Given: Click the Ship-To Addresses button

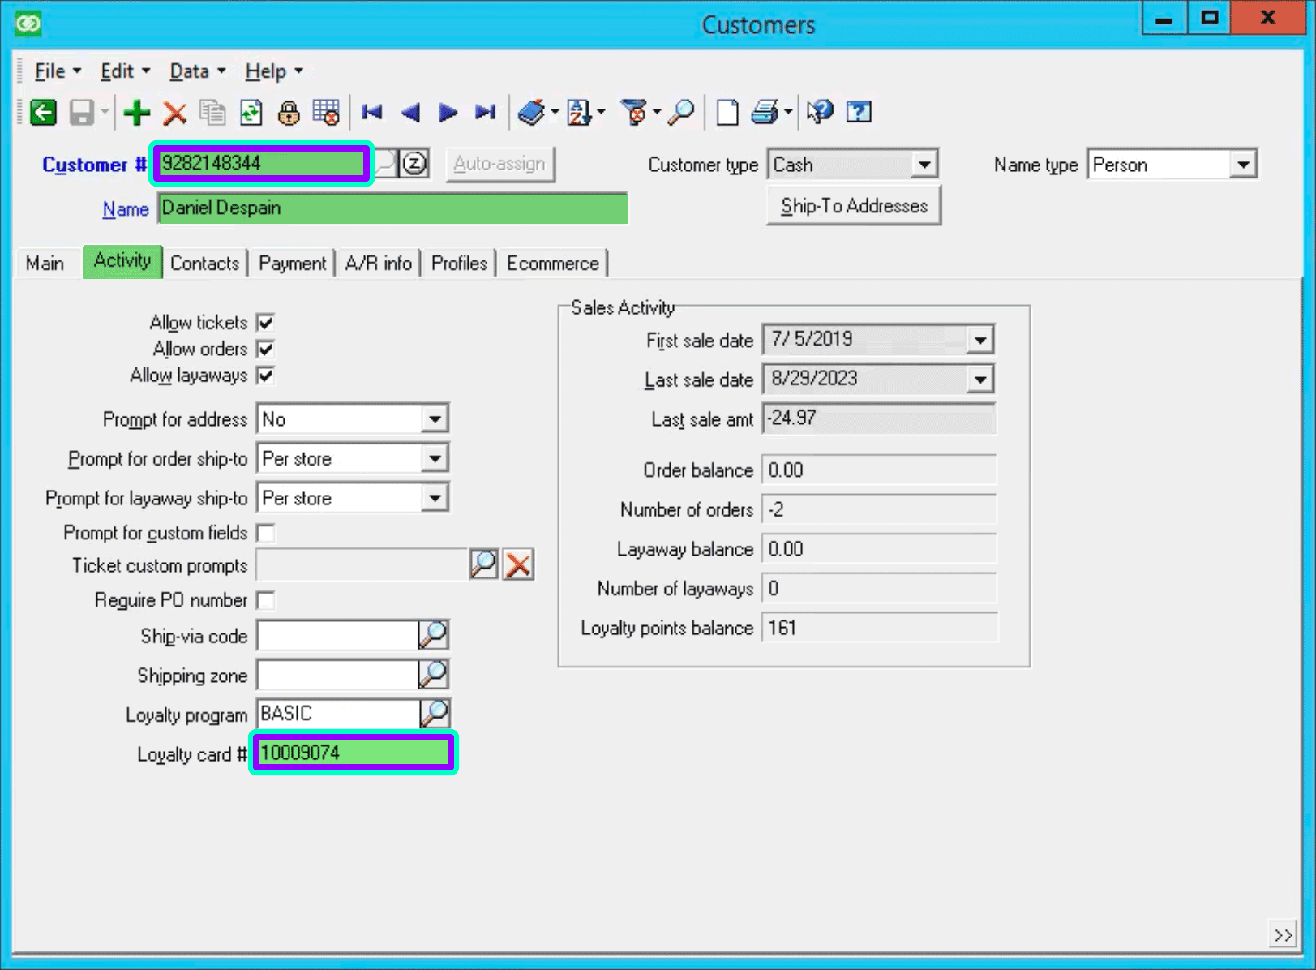Looking at the screenshot, I should pyautogui.click(x=853, y=206).
